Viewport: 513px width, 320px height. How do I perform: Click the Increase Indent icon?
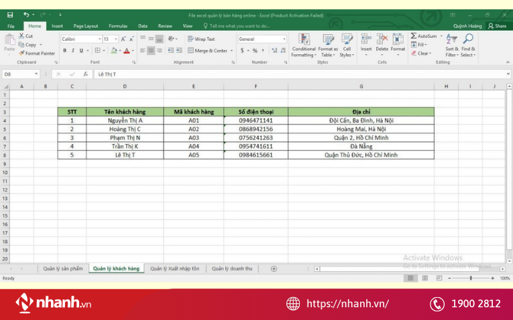(179, 50)
